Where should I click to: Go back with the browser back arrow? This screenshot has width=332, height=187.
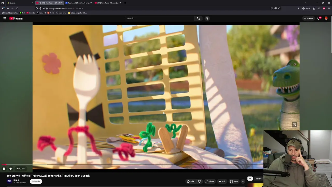click(x=8, y=8)
